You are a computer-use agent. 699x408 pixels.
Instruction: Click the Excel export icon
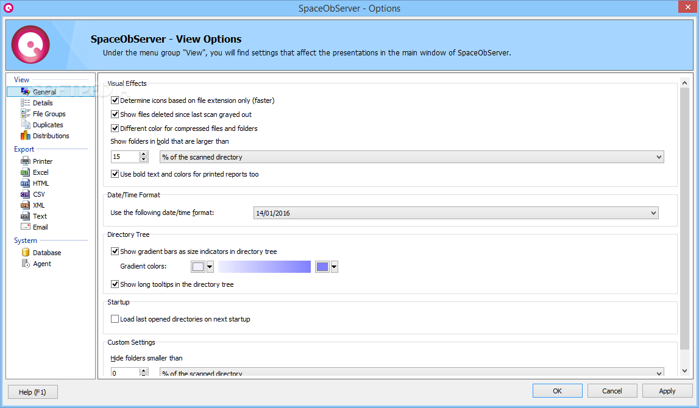pyautogui.click(x=26, y=172)
